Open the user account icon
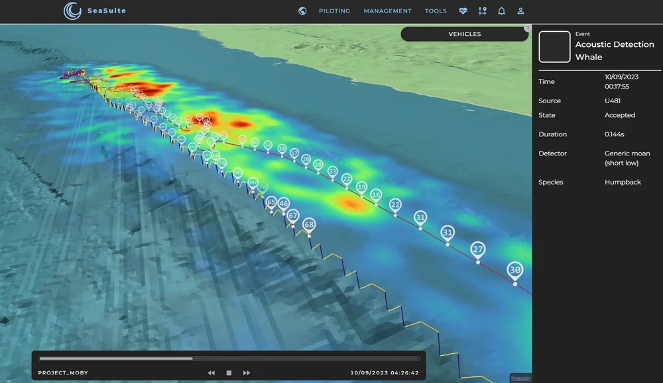The image size is (663, 383). click(520, 11)
